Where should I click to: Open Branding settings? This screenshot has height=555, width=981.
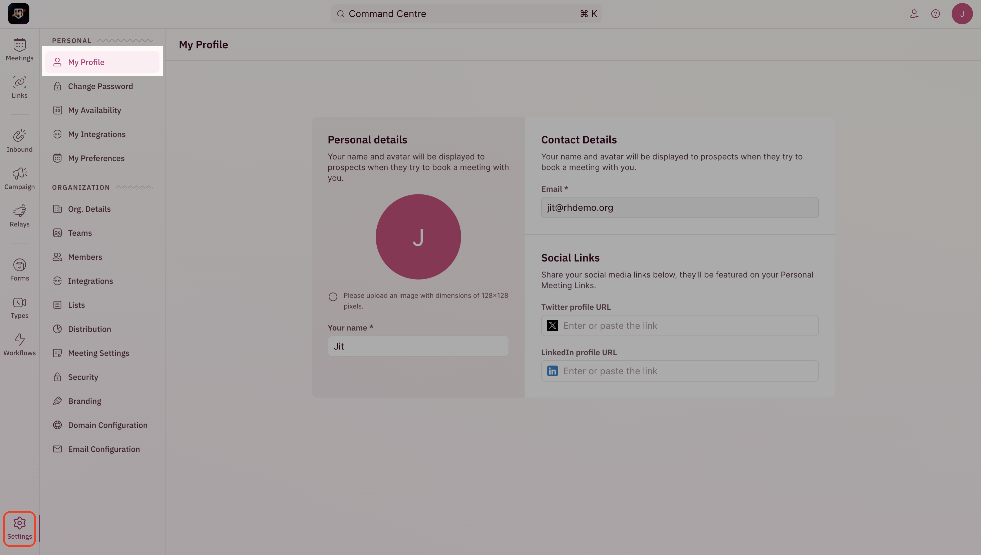[x=102, y=401]
